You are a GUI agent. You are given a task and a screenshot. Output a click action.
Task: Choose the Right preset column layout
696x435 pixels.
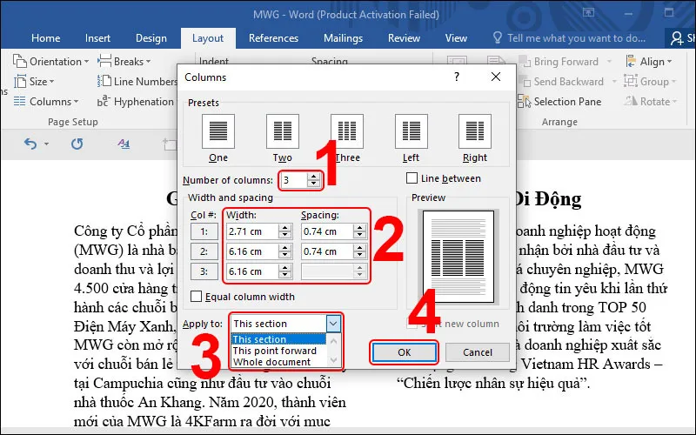pyautogui.click(x=474, y=131)
